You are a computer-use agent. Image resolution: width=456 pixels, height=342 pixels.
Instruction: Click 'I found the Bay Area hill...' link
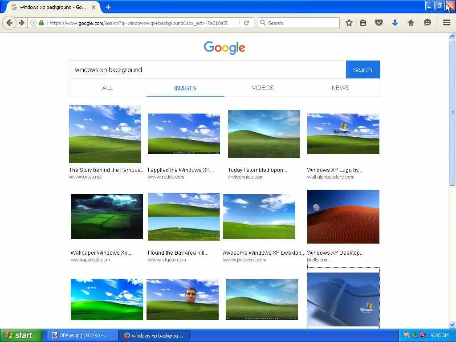coord(178,253)
